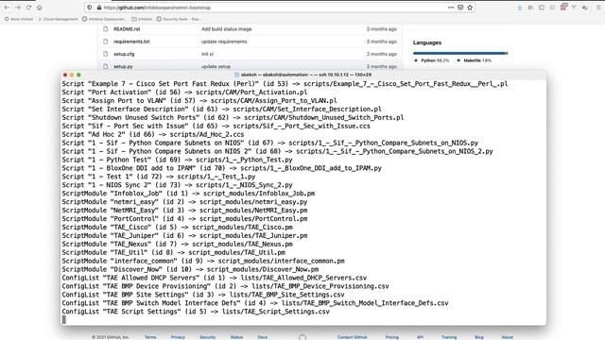Open the Most Visited bookmark
Image resolution: width=605 pixels, height=340 pixels.
click(x=19, y=19)
